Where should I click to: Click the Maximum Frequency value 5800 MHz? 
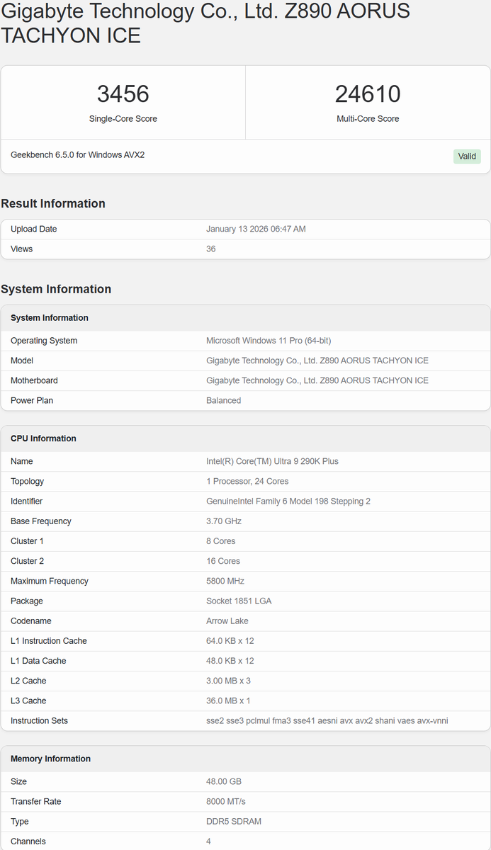[x=225, y=581]
